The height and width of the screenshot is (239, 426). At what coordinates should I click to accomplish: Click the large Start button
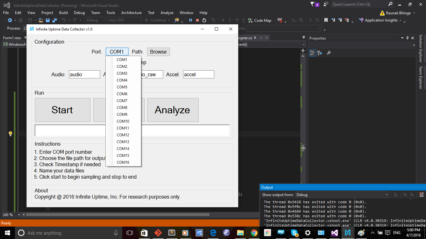63,110
